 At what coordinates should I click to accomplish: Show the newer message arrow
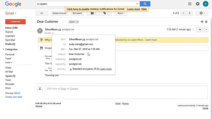pos(184,13)
